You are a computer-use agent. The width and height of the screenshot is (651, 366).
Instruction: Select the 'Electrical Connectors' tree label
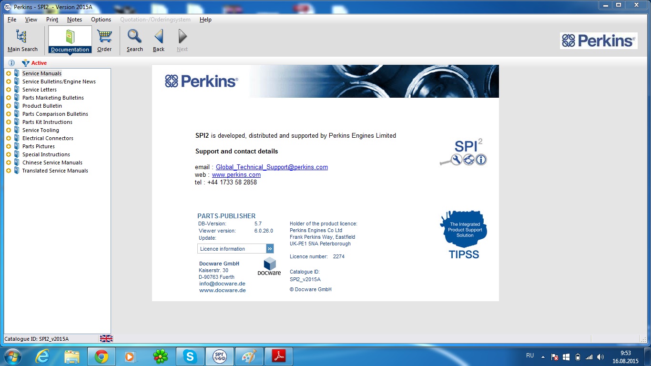[48, 138]
